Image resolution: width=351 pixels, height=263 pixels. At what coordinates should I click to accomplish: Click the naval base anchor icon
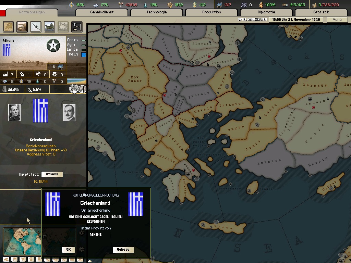74,89
